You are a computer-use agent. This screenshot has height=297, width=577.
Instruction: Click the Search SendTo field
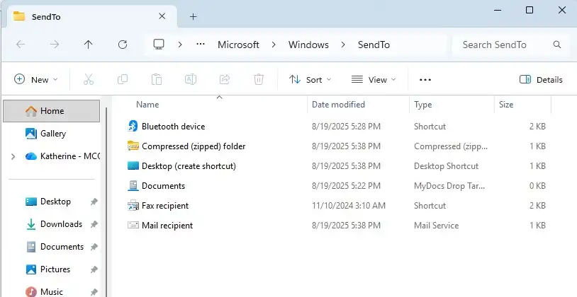click(x=503, y=45)
